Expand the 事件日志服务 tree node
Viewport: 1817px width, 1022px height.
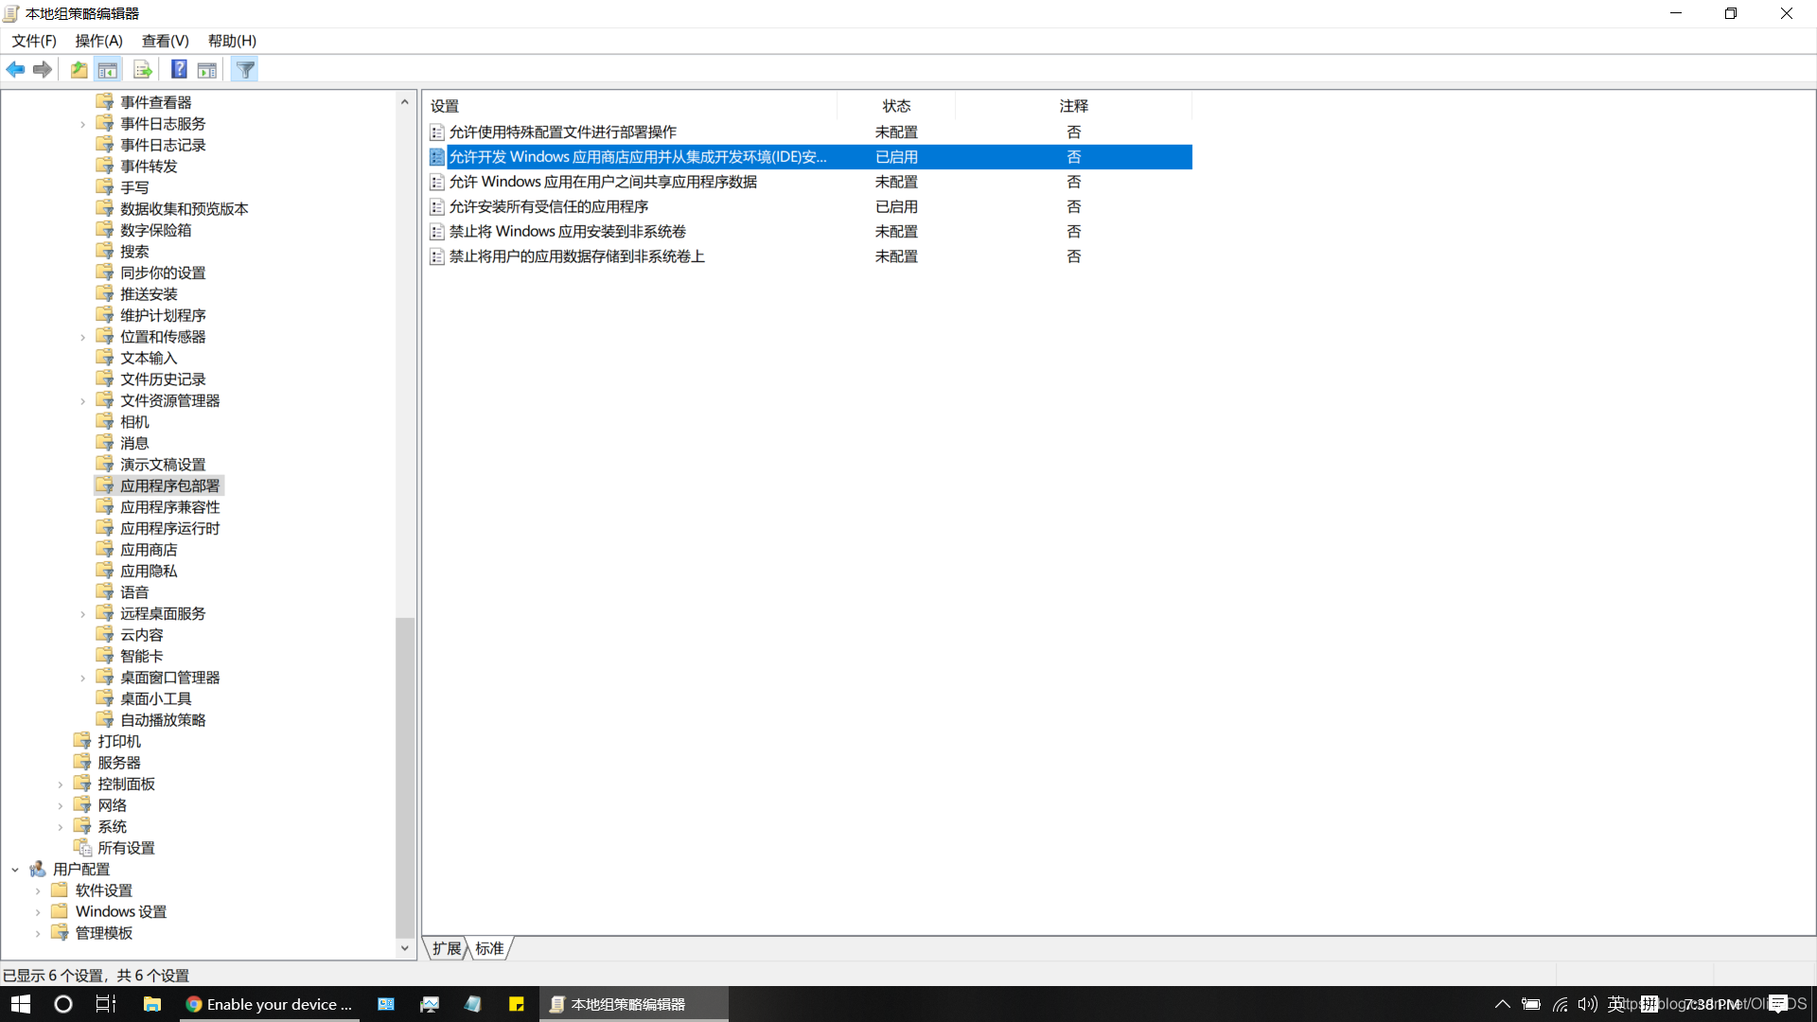click(82, 124)
